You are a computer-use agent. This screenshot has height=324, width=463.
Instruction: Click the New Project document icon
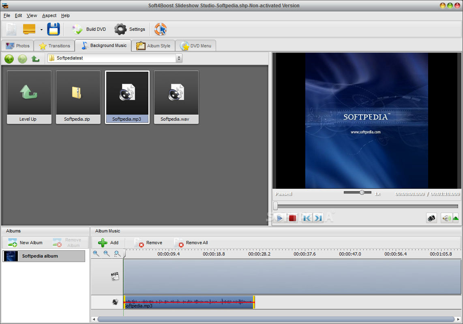[x=11, y=29]
